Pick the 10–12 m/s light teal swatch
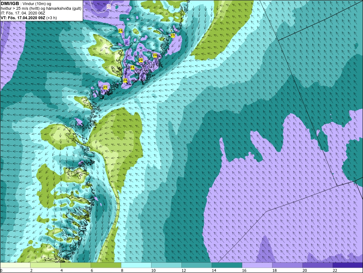Image resolution: width=363 pixels, height=273 pixels. click(x=167, y=265)
